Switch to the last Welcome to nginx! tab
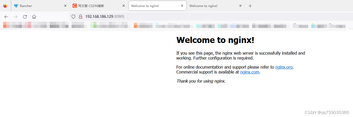The height and width of the screenshot is (117, 353). (216, 6)
